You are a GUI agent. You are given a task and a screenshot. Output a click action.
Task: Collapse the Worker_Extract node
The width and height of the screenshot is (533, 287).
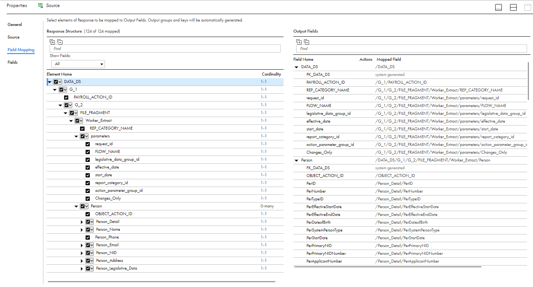tap(71, 121)
